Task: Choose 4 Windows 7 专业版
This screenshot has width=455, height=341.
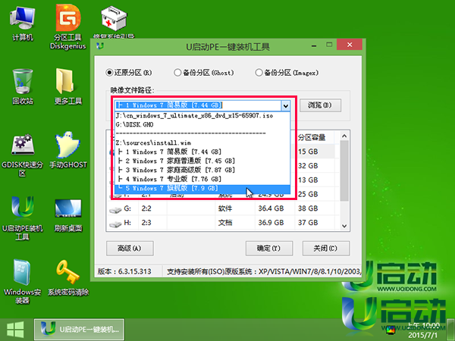Action: click(202, 179)
